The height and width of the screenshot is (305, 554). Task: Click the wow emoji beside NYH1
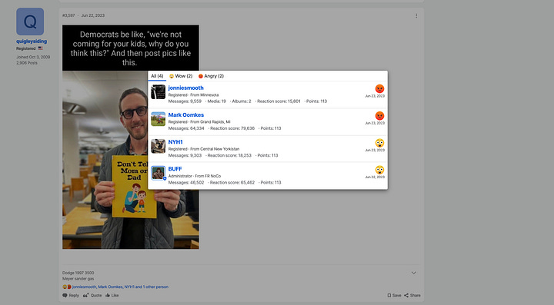point(379,143)
